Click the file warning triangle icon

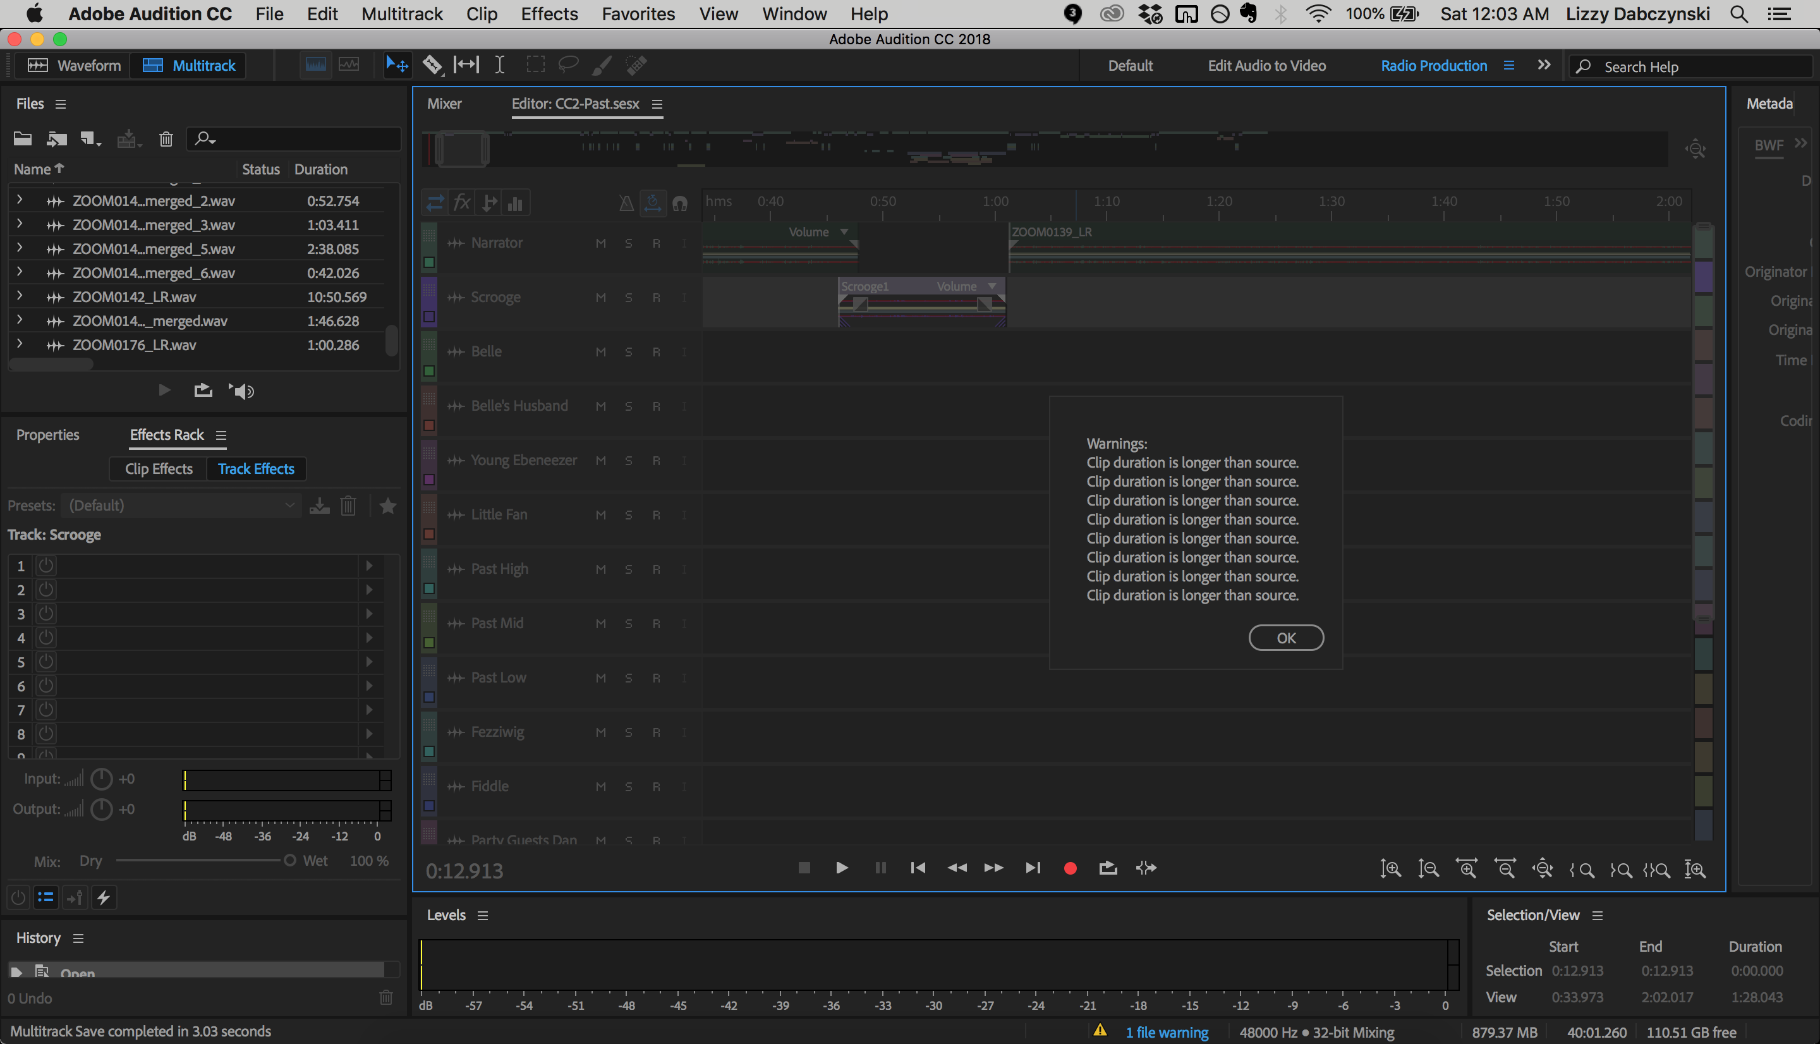tap(1100, 1031)
